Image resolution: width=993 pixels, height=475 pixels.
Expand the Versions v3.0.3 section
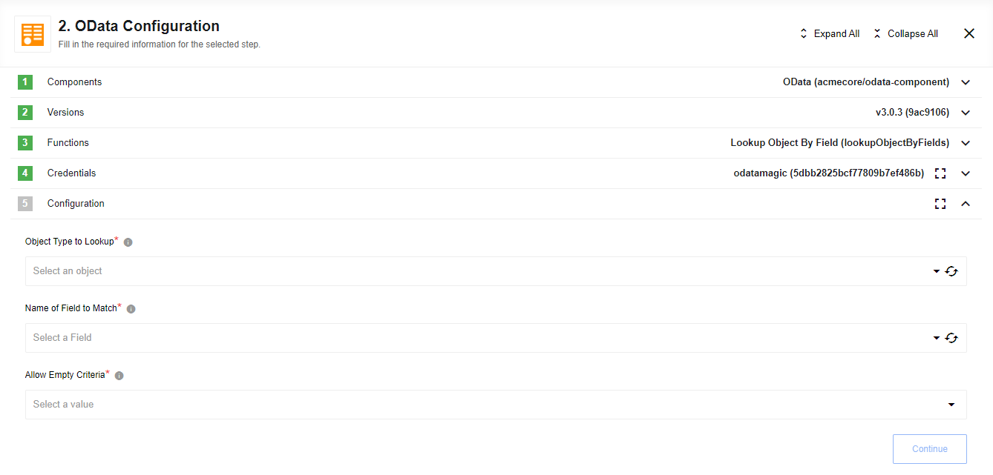(966, 112)
